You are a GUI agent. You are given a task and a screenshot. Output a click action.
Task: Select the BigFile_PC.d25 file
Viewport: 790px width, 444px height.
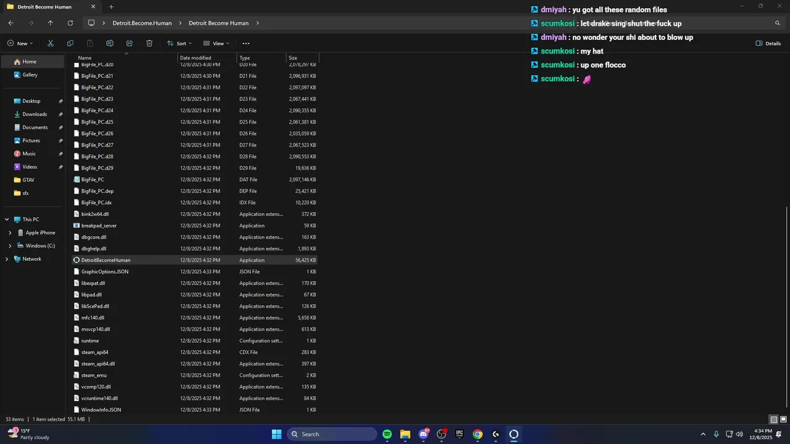(x=195, y=122)
